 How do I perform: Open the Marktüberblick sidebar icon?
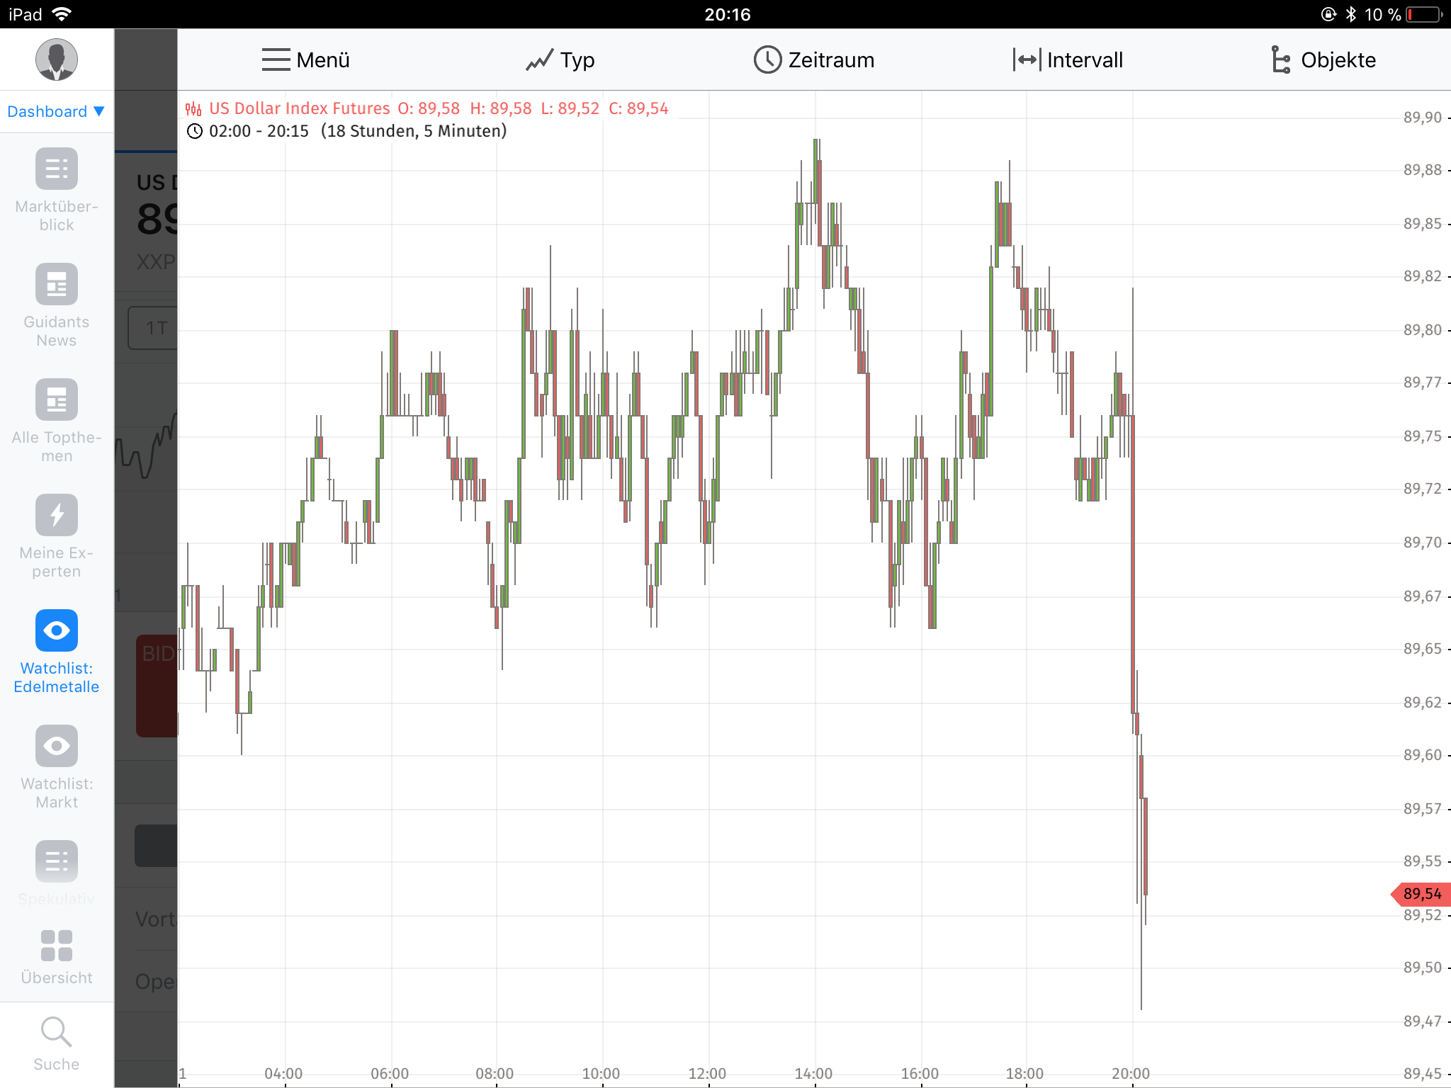pos(57,169)
